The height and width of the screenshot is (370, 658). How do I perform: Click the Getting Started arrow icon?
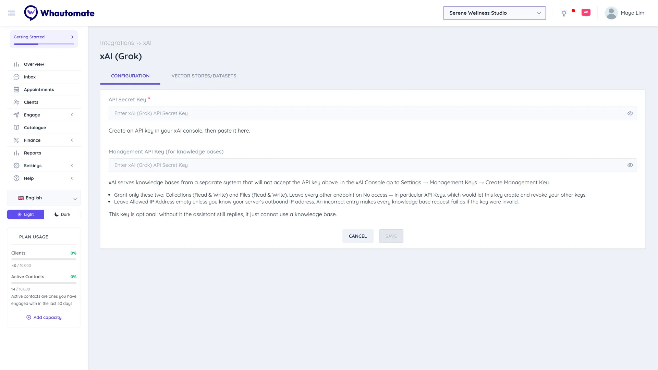pyautogui.click(x=71, y=37)
